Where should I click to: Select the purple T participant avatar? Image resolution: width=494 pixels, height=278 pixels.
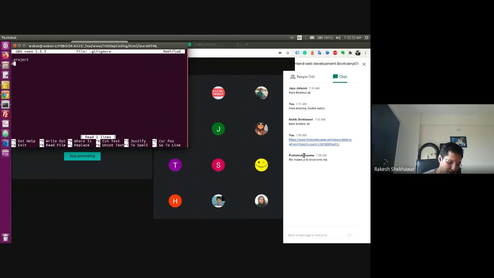click(175, 165)
